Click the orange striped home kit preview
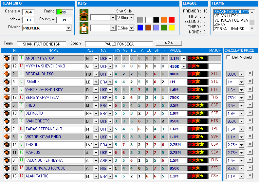The width and height of the screenshot is (259, 182). coord(83,15)
